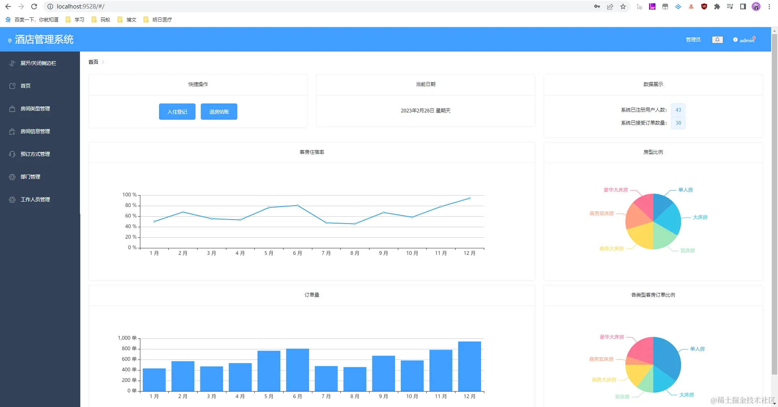Bookmark this page with the star icon
Viewport: 778px width, 407px height.
pos(623,6)
